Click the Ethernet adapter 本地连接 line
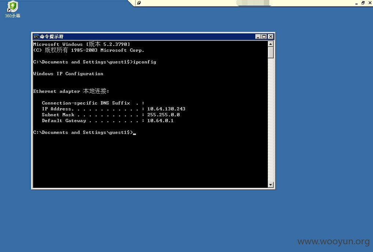373x252 pixels. pos(71,91)
